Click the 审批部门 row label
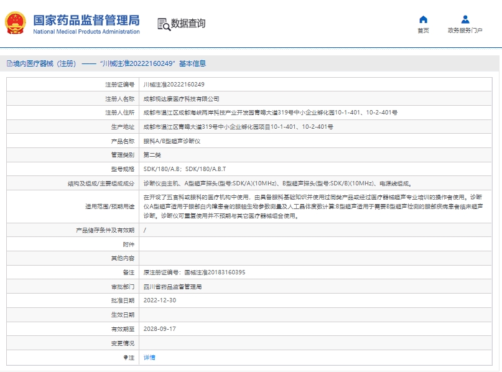 click(x=123, y=287)
